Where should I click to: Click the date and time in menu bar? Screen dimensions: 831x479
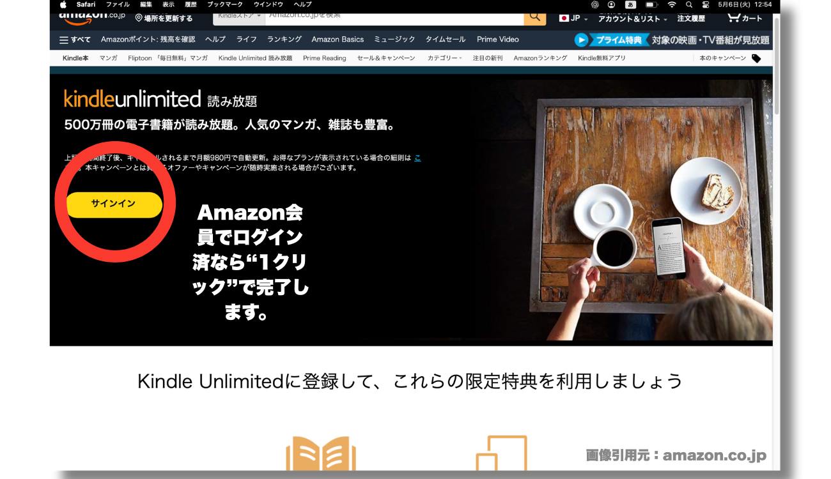coord(745,4)
